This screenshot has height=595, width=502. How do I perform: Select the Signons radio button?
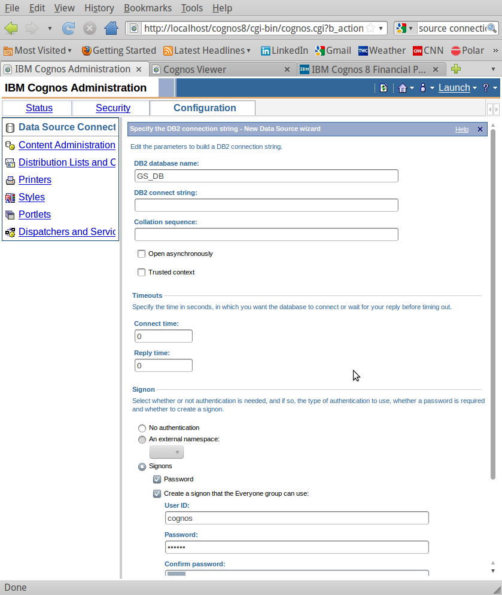142,466
